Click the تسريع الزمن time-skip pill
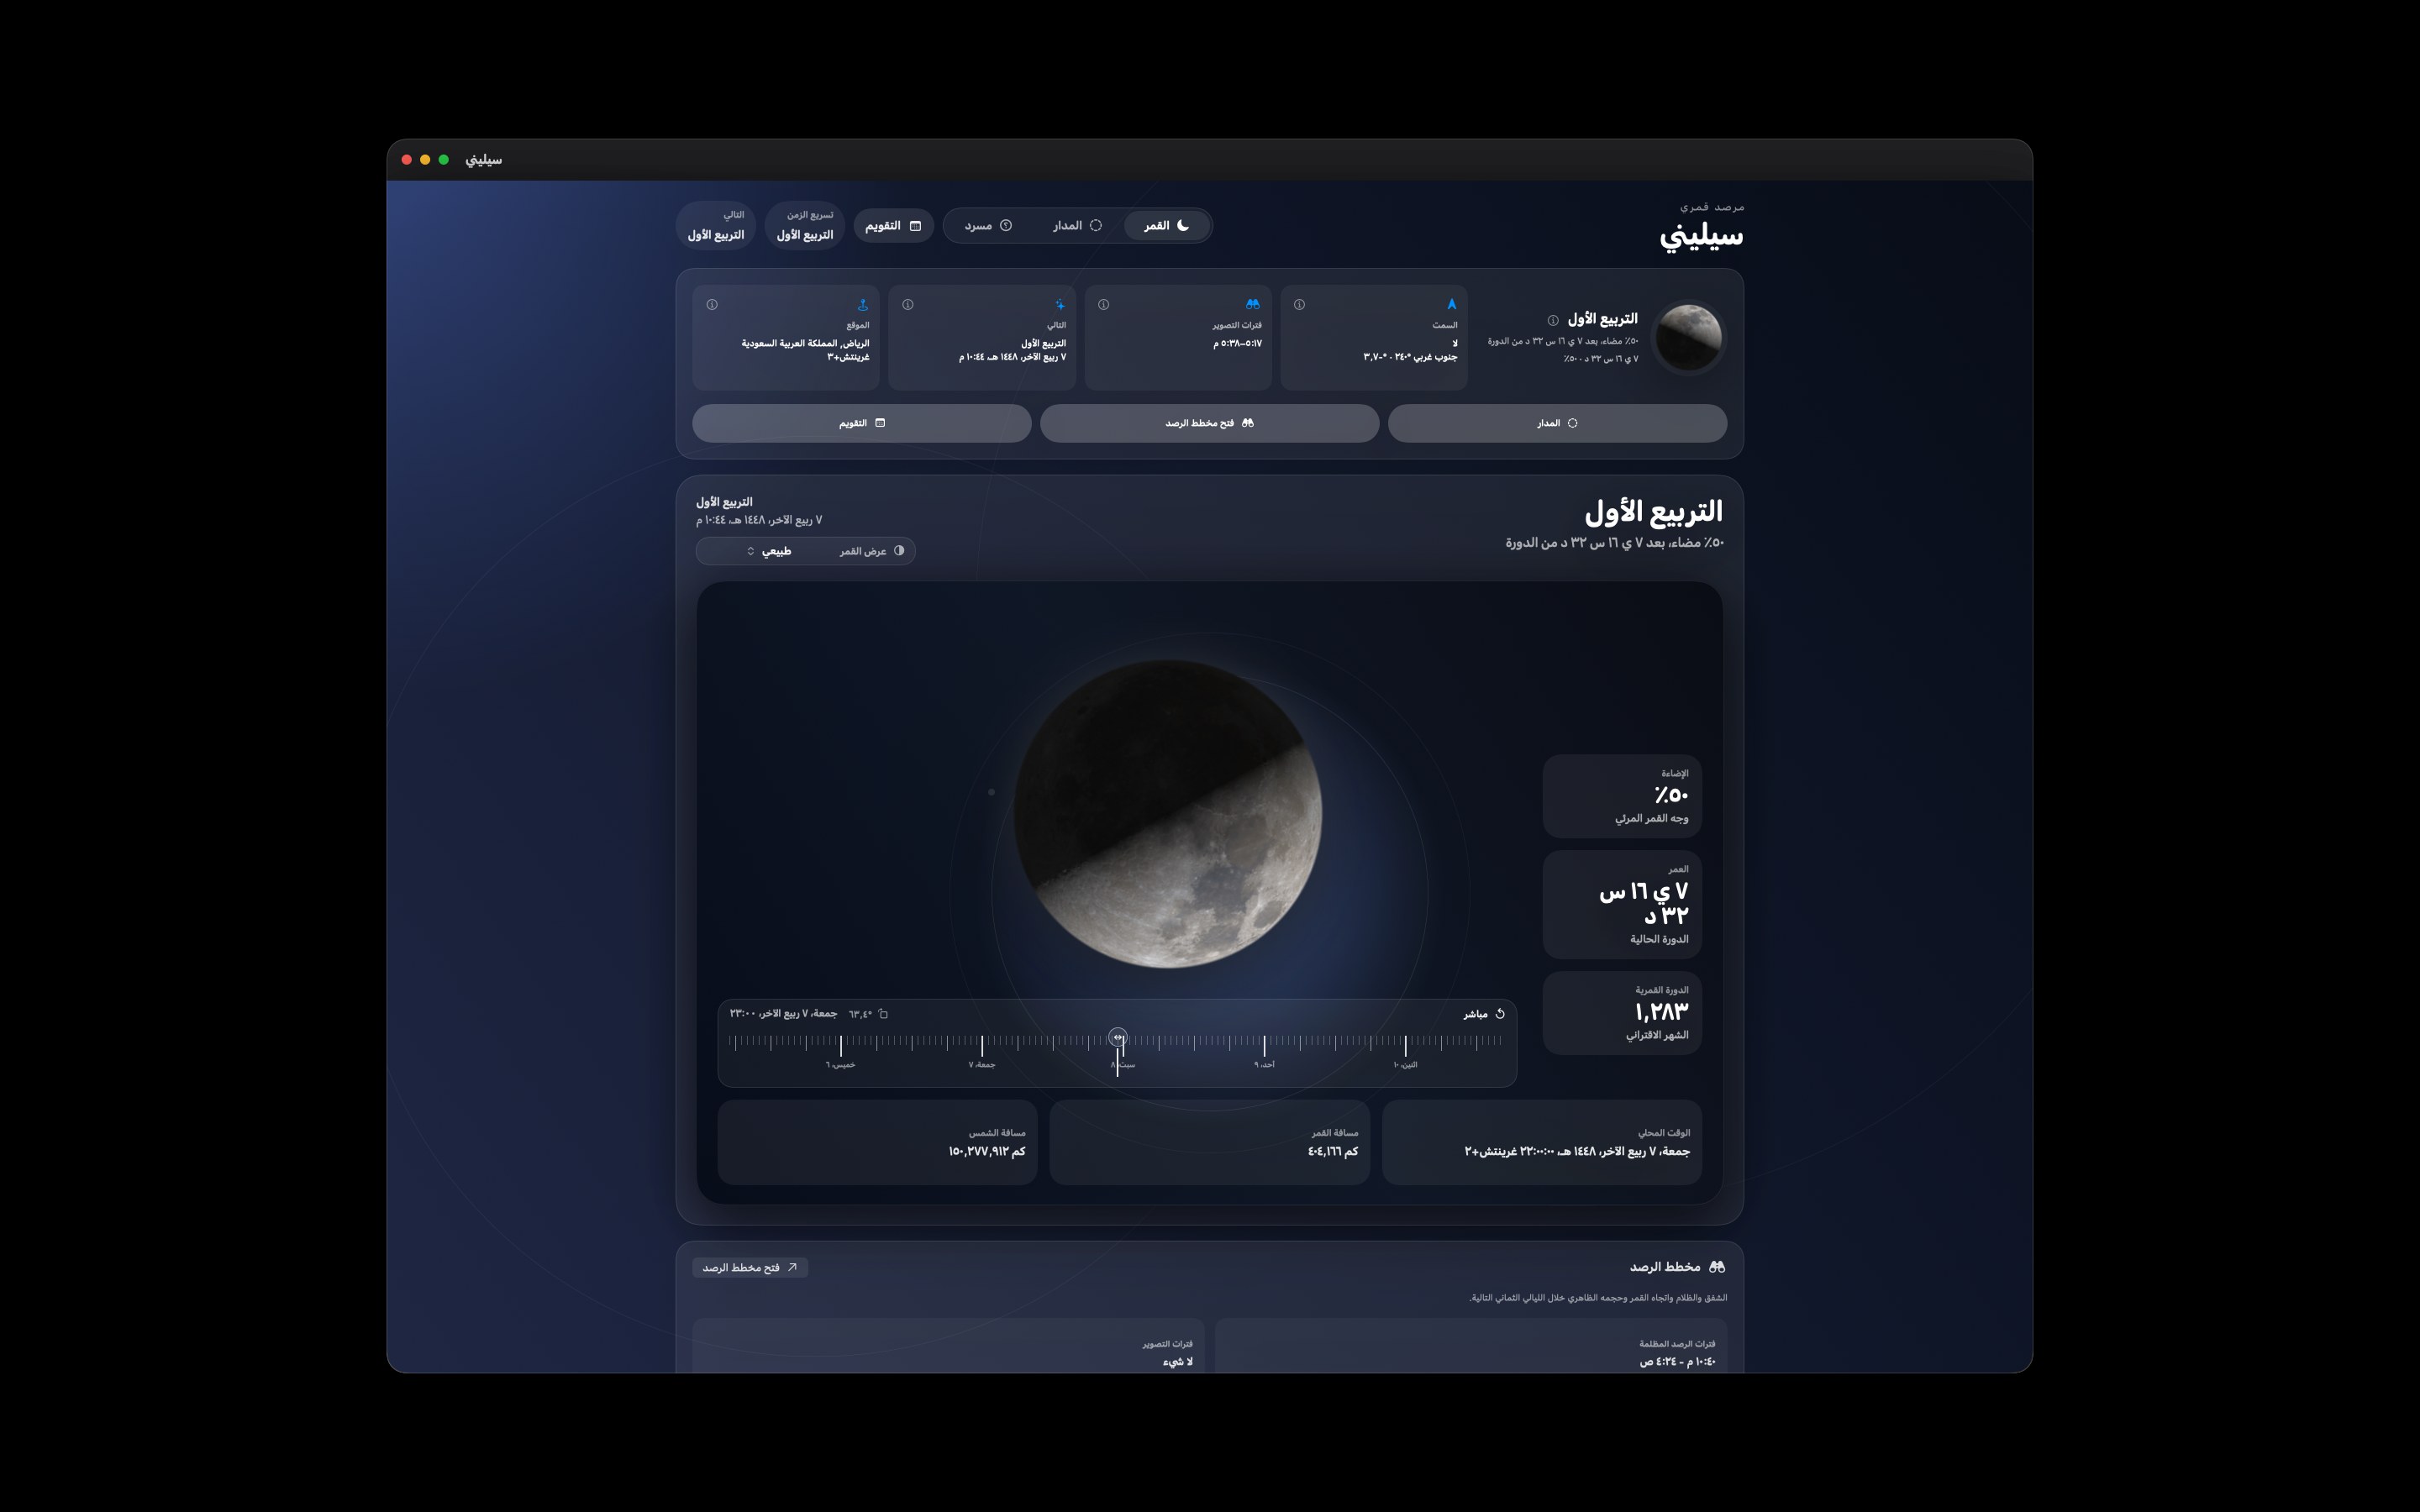Viewport: 2420px width, 1512px height. 805,226
